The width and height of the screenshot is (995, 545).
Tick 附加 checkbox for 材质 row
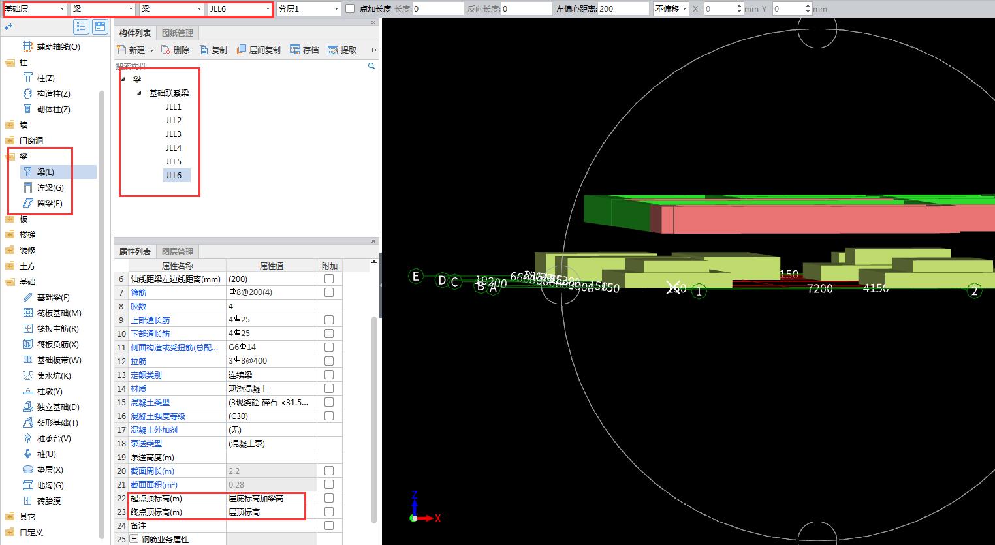329,388
